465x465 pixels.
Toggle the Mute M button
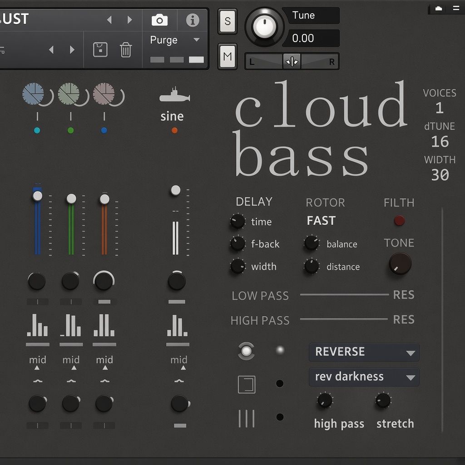pos(228,56)
